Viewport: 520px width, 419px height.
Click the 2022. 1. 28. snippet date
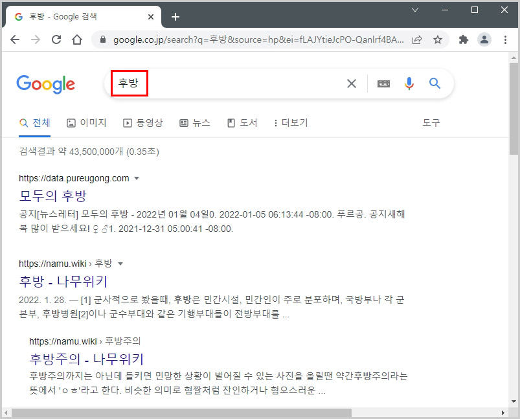[x=43, y=300]
